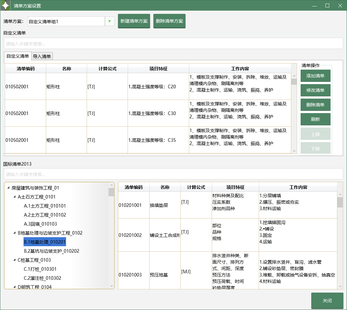Focus the 自定义清单 keyword search field
Screen dimensions: 347x310
173,44
